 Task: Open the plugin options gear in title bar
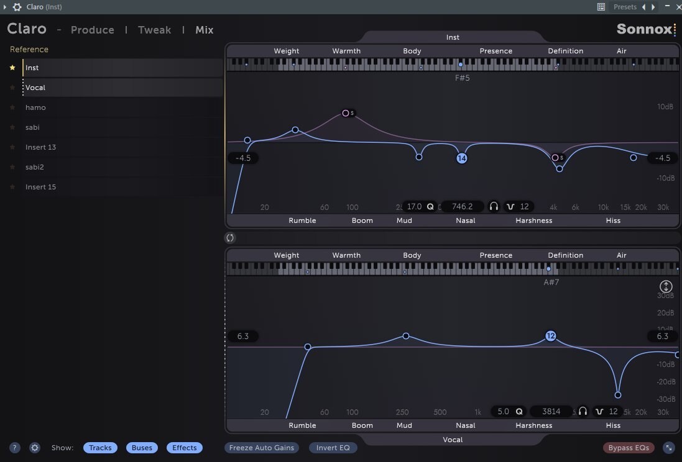point(17,7)
